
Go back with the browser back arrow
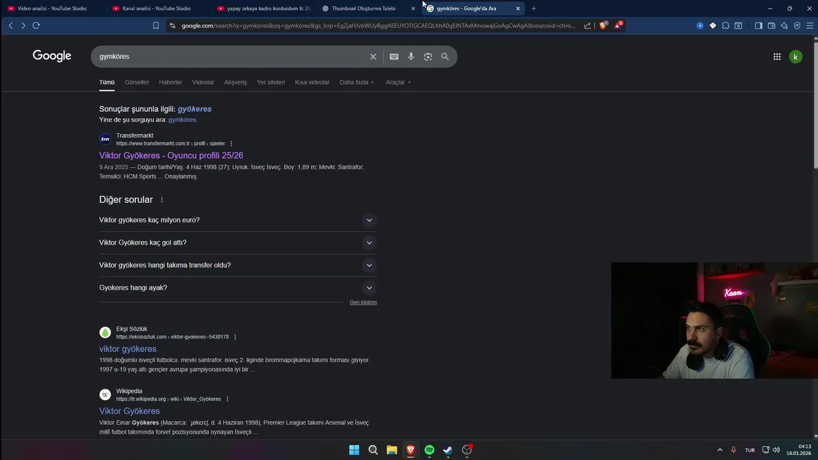point(11,26)
